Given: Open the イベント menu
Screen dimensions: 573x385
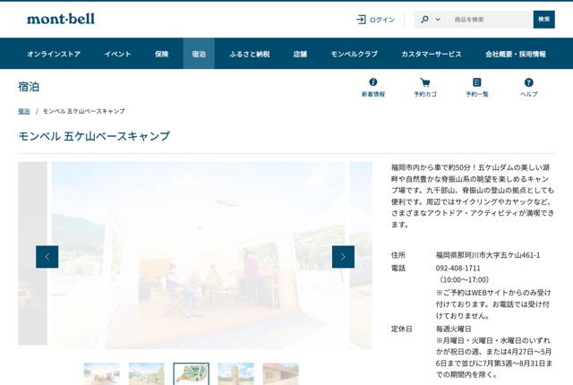Looking at the screenshot, I should pyautogui.click(x=117, y=54).
